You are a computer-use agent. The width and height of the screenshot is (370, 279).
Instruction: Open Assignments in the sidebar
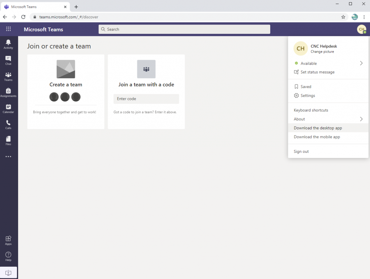coord(8,93)
